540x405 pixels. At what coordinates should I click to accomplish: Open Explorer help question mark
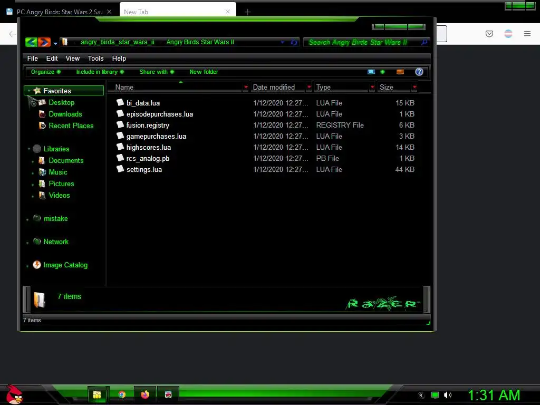click(x=419, y=72)
